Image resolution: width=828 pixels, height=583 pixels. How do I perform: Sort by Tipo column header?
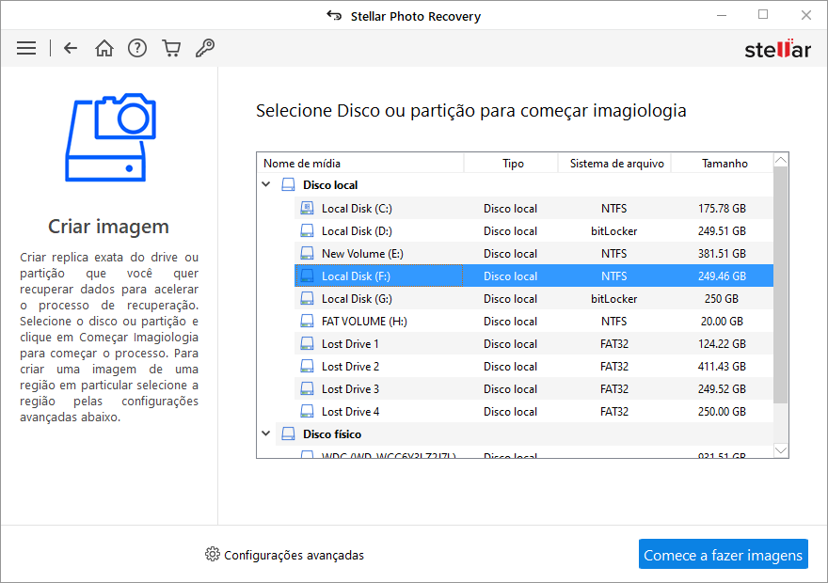[x=511, y=164]
